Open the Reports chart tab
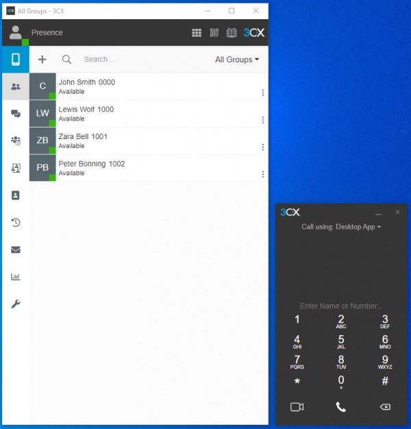The width and height of the screenshot is (411, 429). click(15, 277)
